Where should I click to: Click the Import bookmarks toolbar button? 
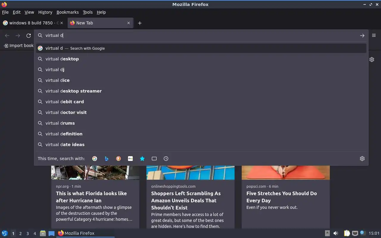click(x=18, y=46)
